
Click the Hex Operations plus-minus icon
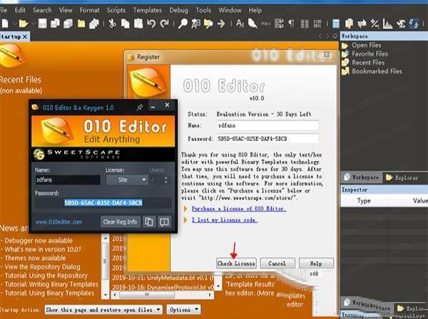click(x=374, y=23)
